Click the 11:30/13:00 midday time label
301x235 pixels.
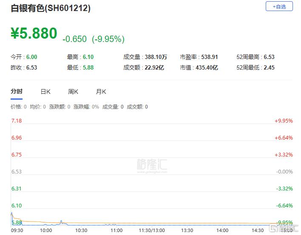tap(152, 230)
